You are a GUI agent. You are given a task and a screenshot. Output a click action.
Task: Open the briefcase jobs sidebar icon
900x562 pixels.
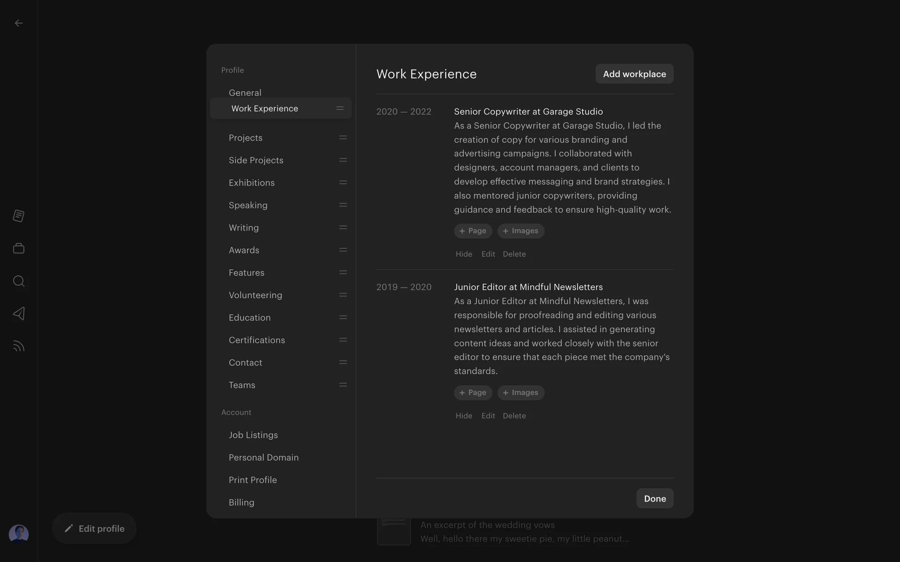[19, 248]
